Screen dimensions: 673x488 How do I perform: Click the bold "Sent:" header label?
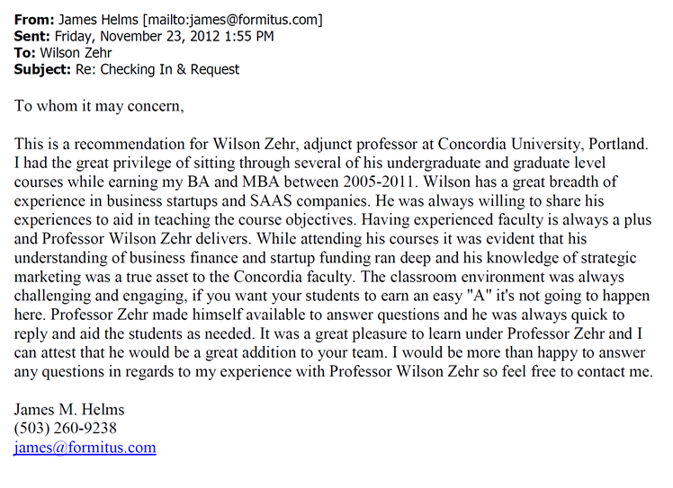click(32, 36)
